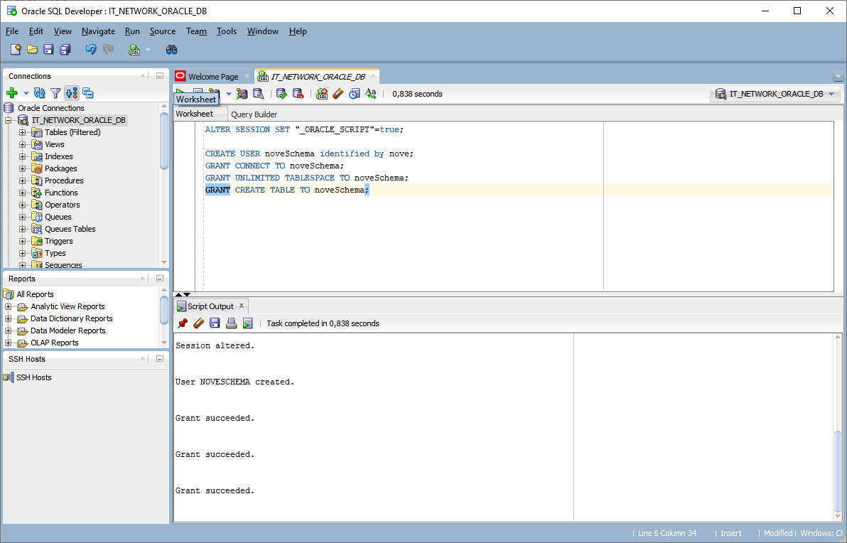
Task: Open SQL History with the clock icon
Action: pos(354,94)
